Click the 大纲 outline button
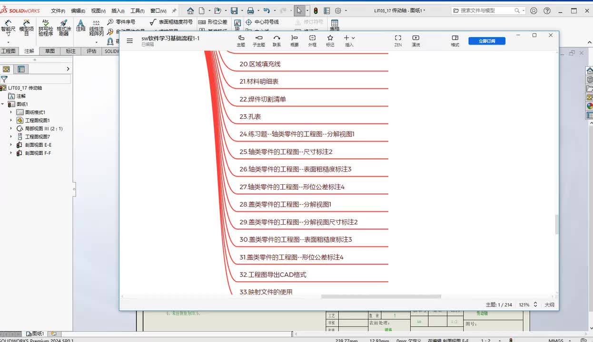 [x=549, y=304]
